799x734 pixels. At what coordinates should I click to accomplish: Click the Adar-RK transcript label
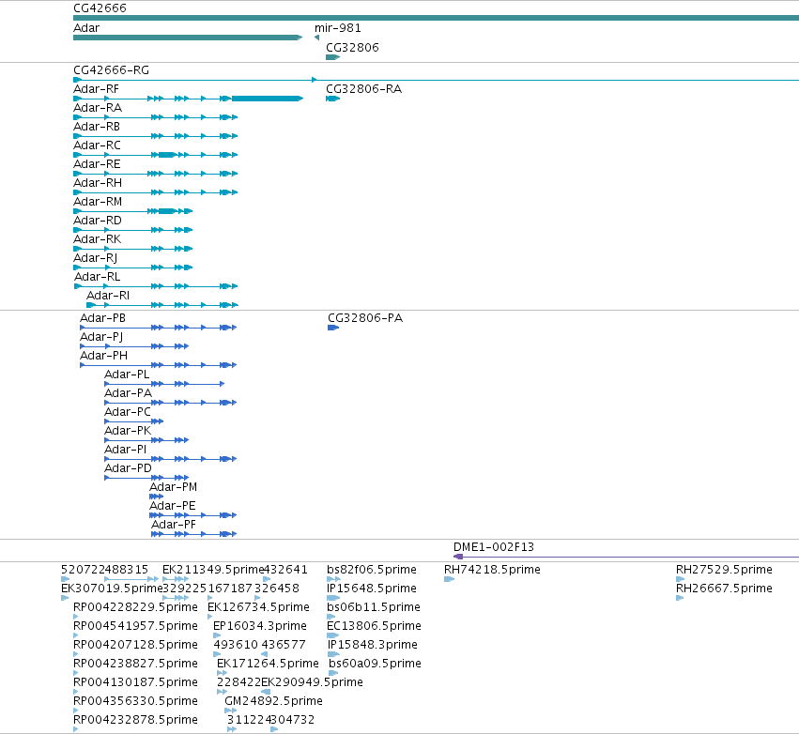(x=98, y=239)
